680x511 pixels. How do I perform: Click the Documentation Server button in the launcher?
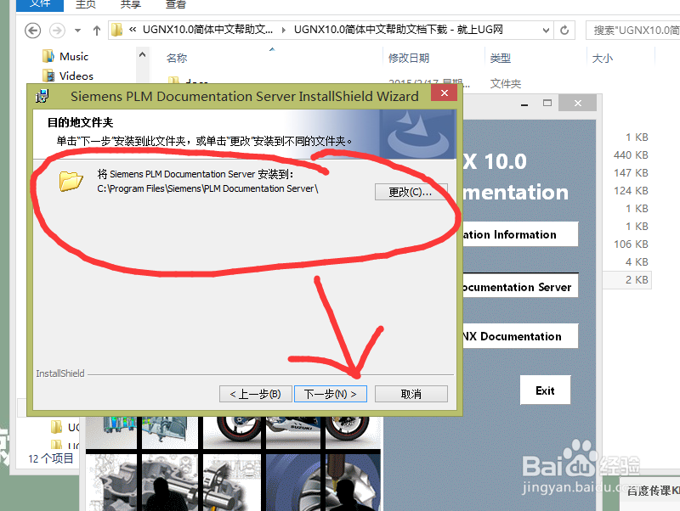[x=520, y=286]
